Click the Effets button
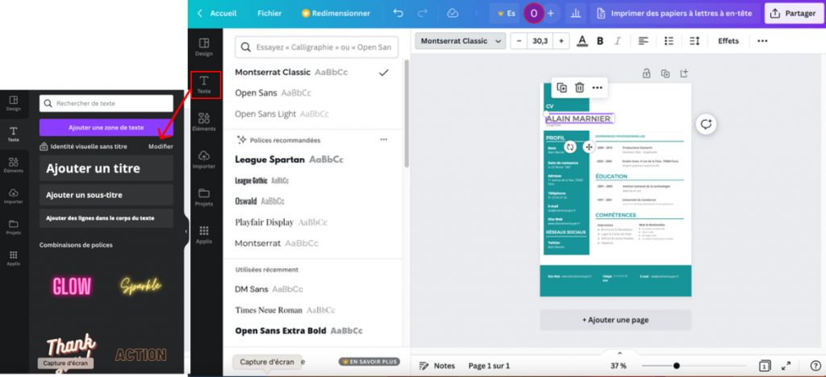826x377 pixels. coord(728,41)
